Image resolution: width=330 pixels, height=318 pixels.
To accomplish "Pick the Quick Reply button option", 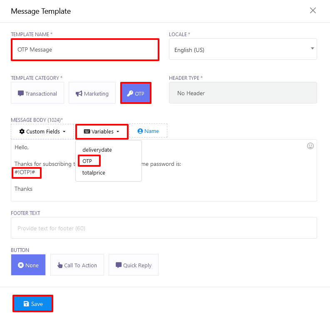I will [134, 265].
